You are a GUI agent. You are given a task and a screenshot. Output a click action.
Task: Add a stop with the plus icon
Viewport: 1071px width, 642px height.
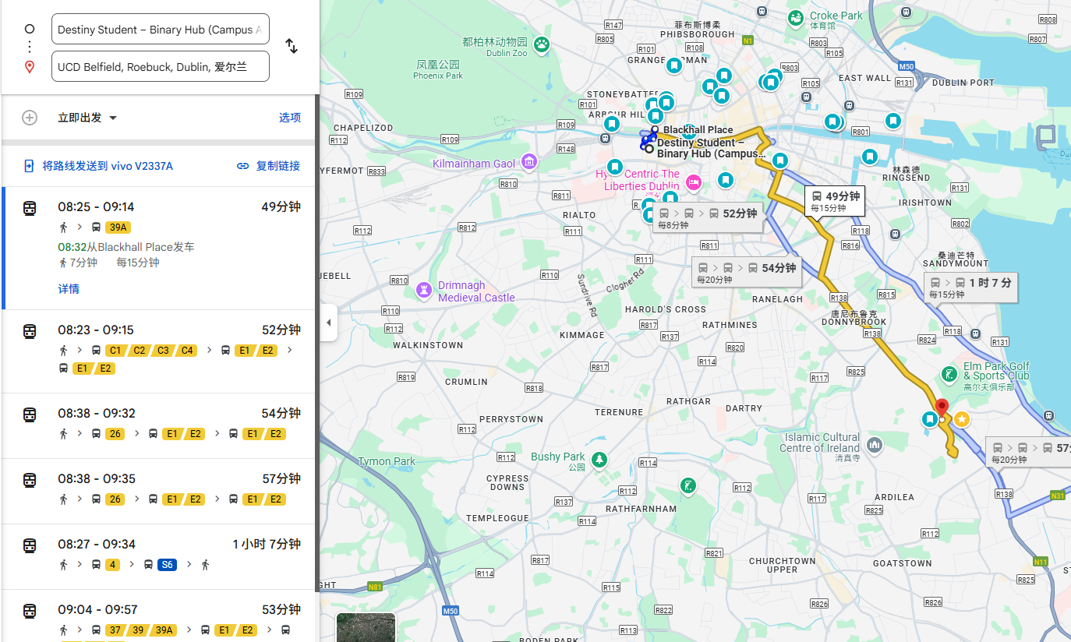pyautogui.click(x=30, y=118)
